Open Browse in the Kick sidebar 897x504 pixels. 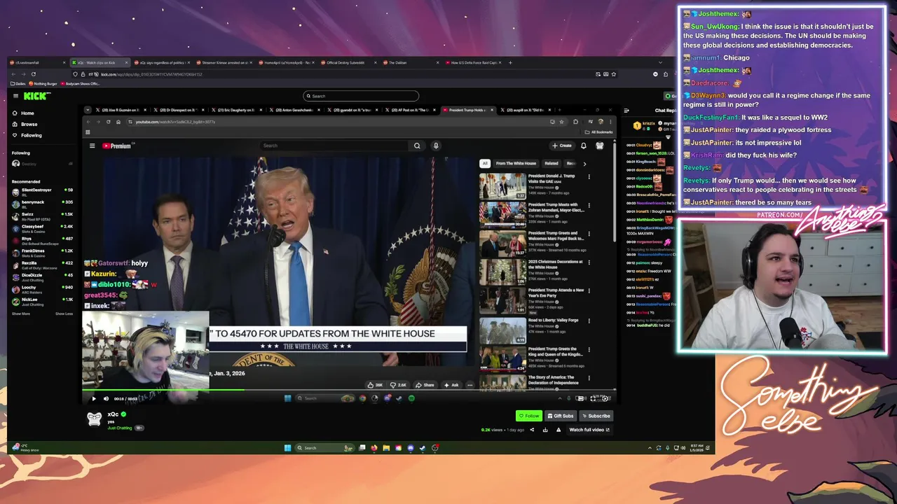(x=29, y=124)
